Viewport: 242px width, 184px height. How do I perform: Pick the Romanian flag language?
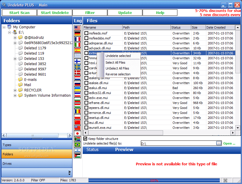coord(77,111)
